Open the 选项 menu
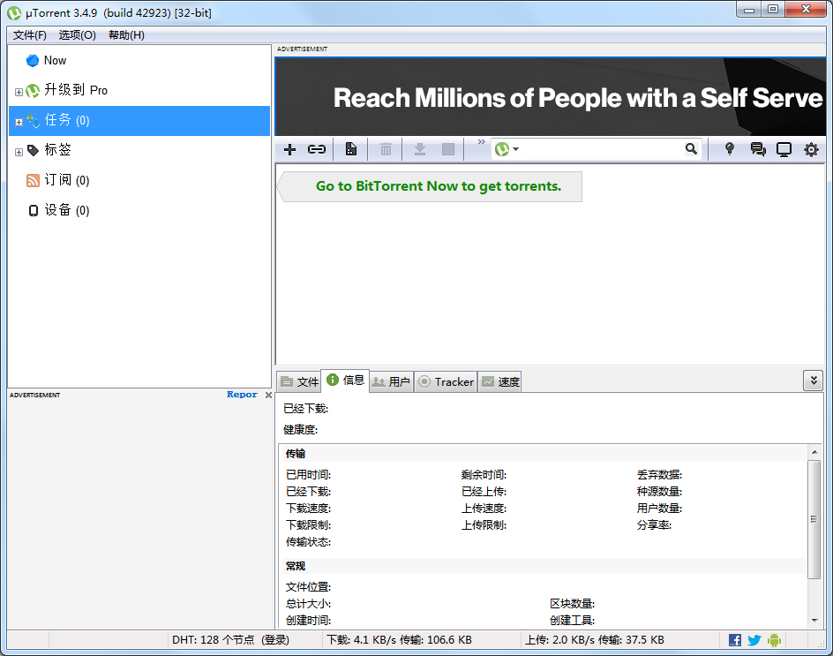 tap(78, 35)
